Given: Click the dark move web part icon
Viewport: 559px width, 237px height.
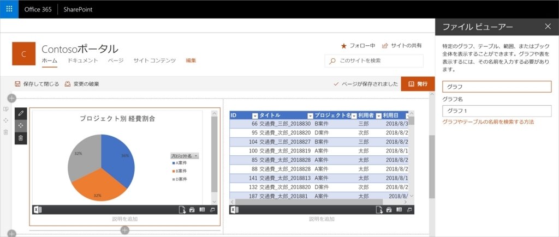Looking at the screenshot, I should tap(21, 126).
